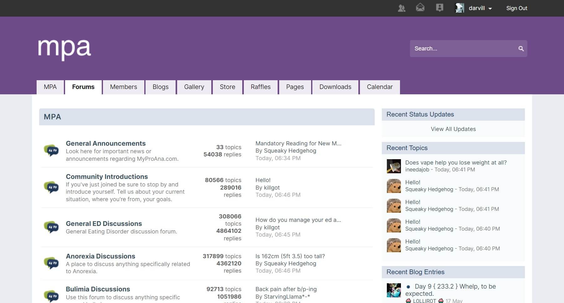Expand the darvill user dropdown
Image resolution: width=564 pixels, height=303 pixels.
(x=480, y=8)
